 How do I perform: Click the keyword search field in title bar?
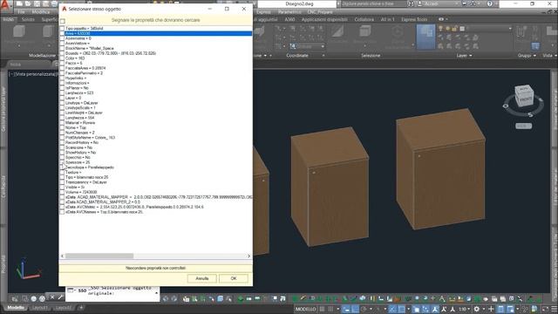coord(374,3)
